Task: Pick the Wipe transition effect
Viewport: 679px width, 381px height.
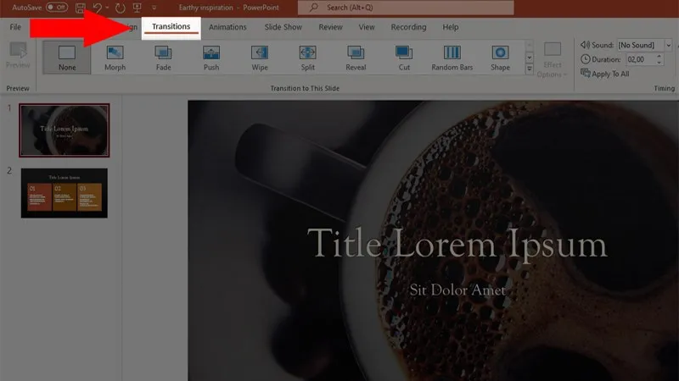Action: click(260, 57)
